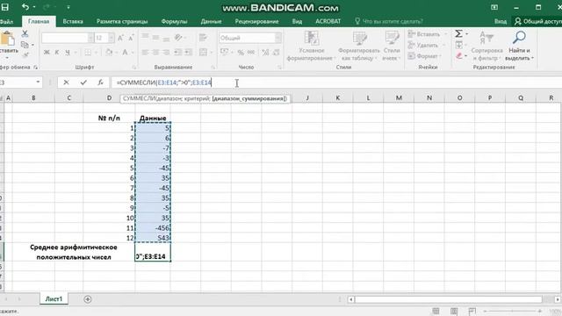The image size is (562, 316).
Task: Click the cancel X formula button
Action: (x=66, y=83)
